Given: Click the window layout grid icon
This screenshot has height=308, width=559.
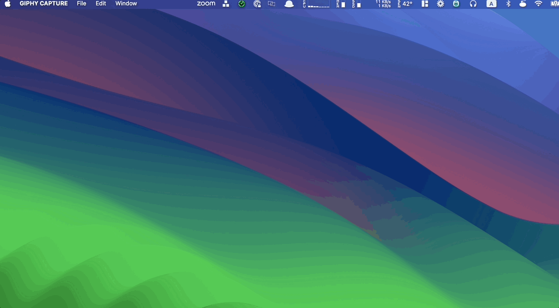Looking at the screenshot, I should click(425, 4).
